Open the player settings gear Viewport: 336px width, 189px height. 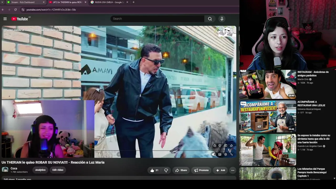coord(225,154)
